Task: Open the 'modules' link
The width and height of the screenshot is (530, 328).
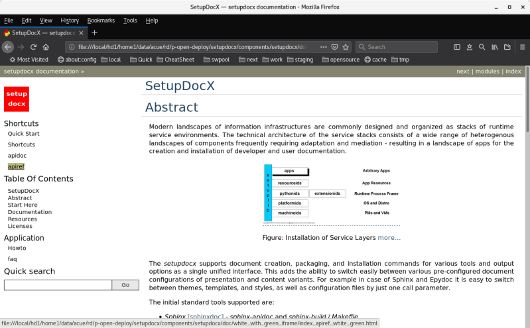Action: pos(487,72)
